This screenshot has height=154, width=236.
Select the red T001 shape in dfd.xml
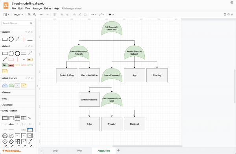(11, 65)
